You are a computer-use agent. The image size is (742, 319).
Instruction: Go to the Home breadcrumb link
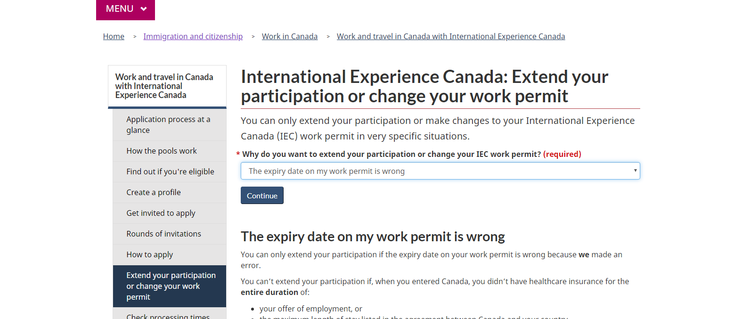click(114, 36)
